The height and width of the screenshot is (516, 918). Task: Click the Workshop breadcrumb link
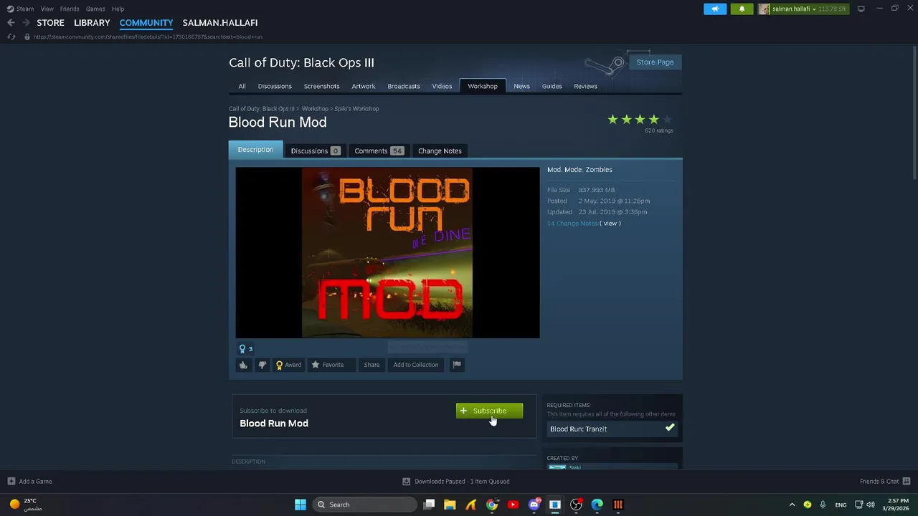click(x=315, y=109)
